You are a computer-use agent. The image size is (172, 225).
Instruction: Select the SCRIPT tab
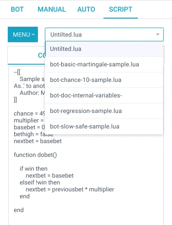tap(121, 9)
